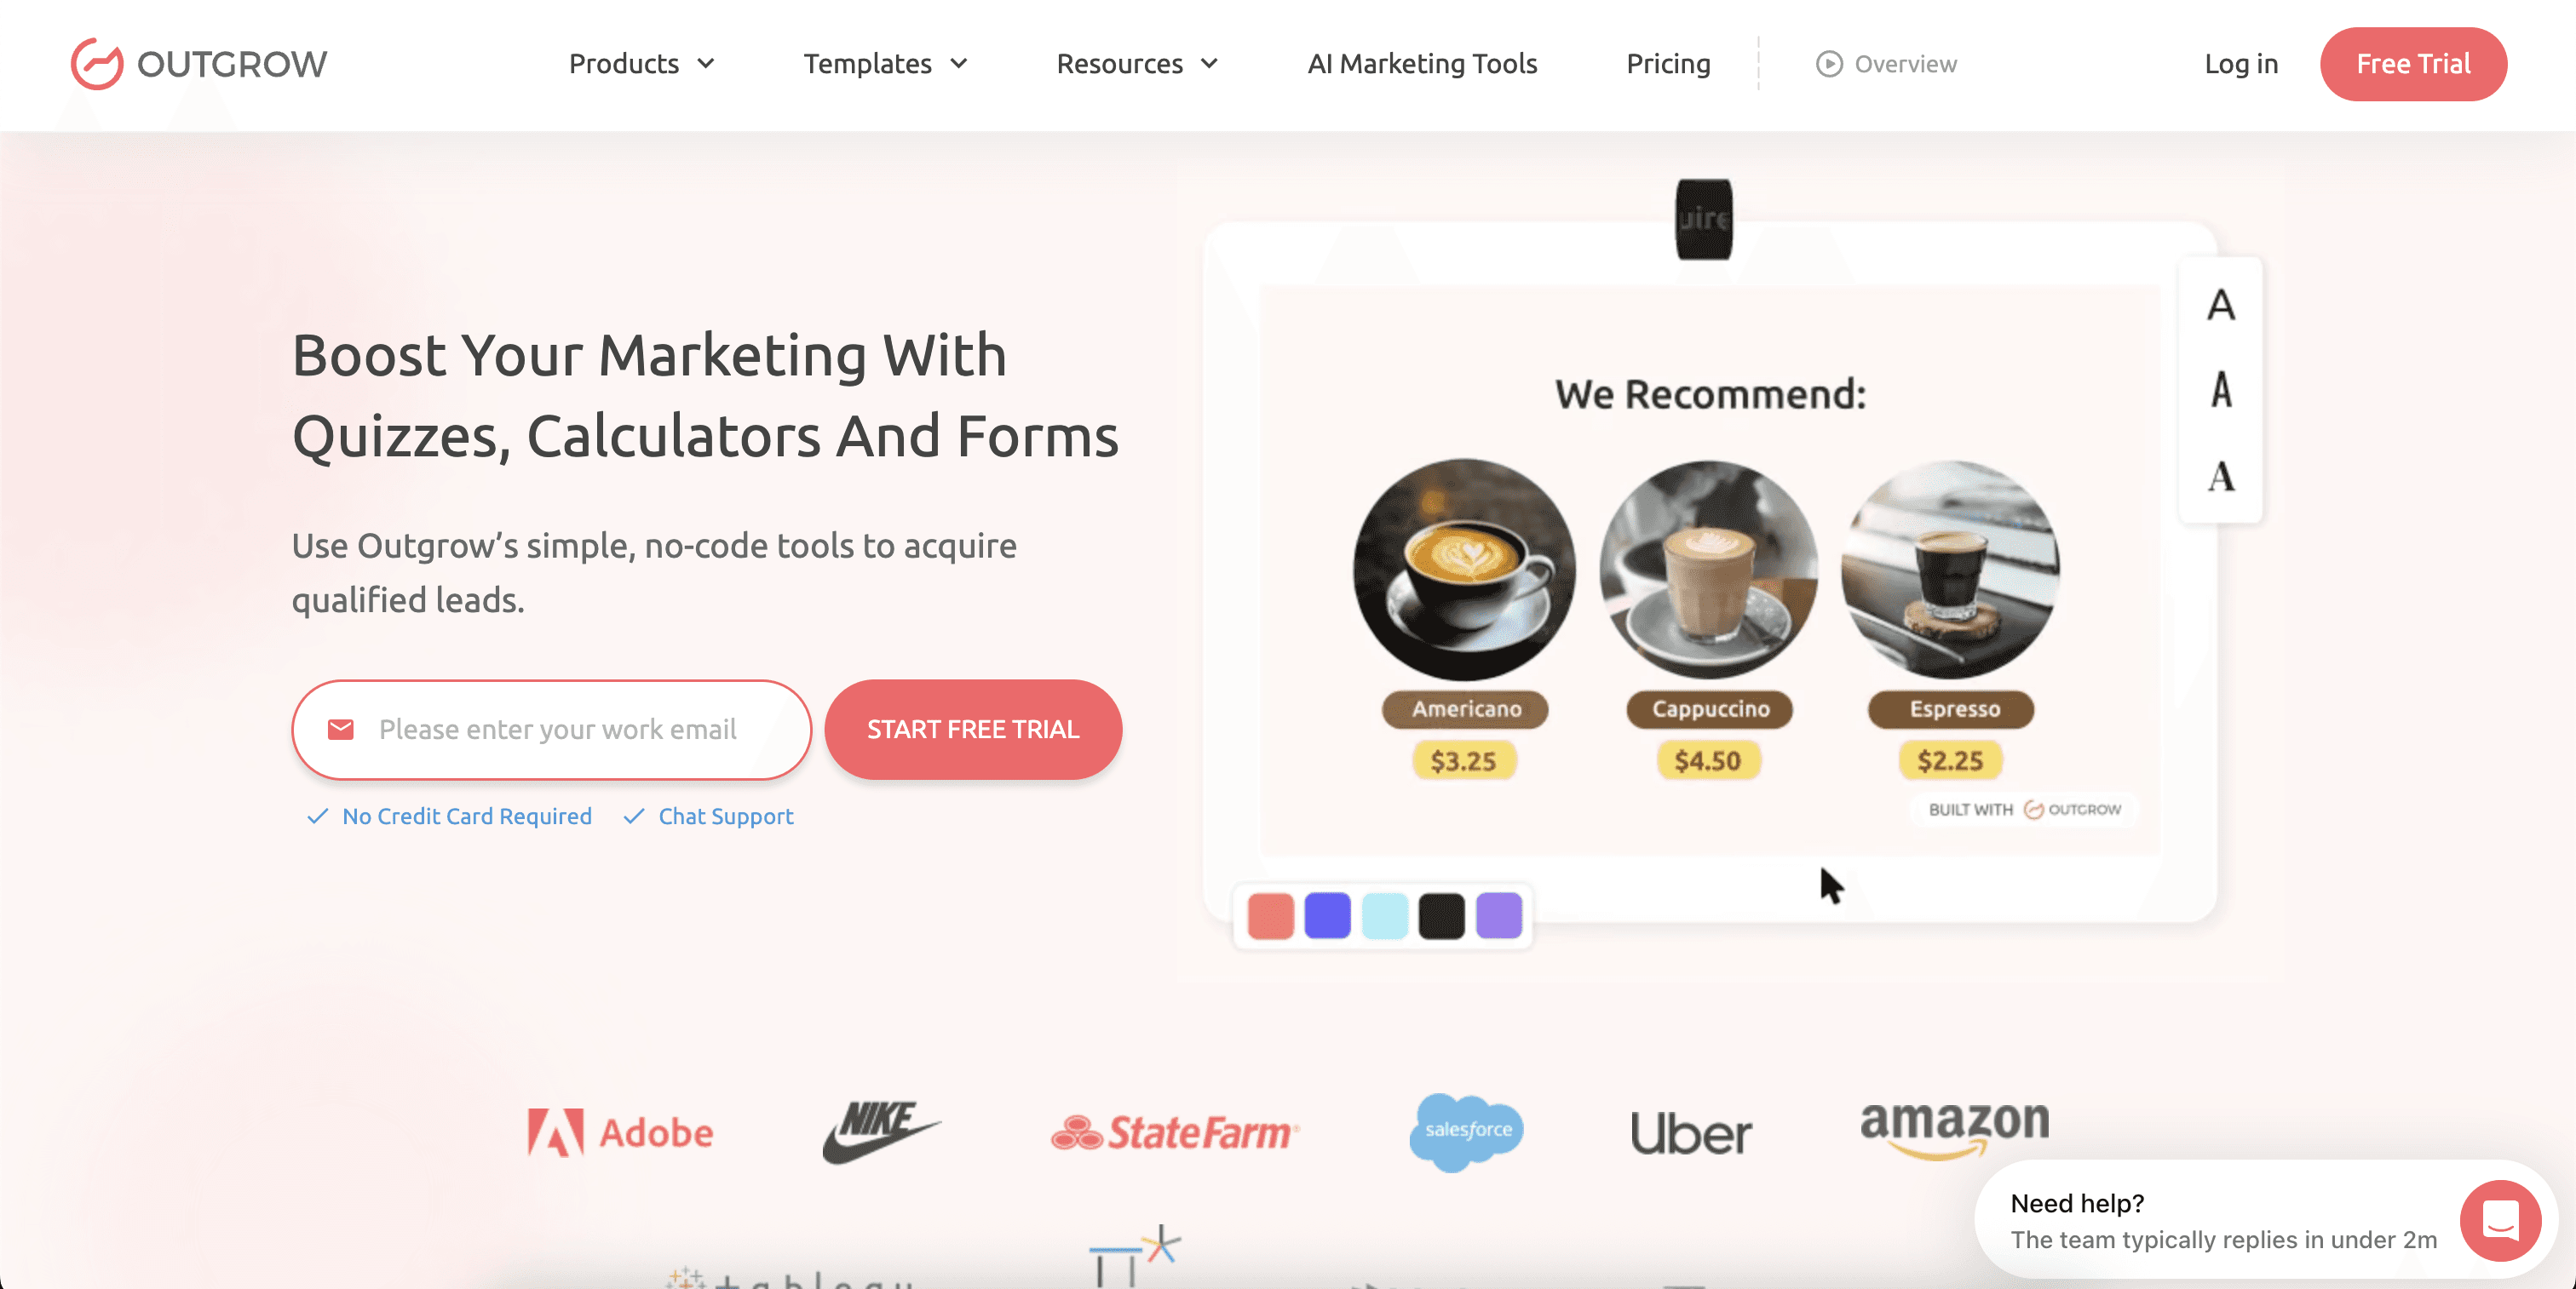This screenshot has height=1289, width=2576.
Task: Click the envelope icon in email field
Action: [x=341, y=730]
